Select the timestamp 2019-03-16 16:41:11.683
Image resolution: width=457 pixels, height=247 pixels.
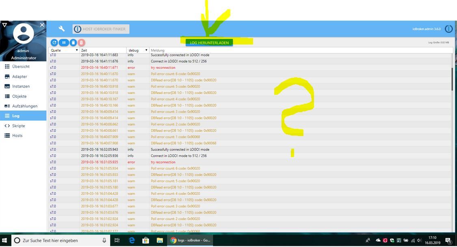click(100, 55)
